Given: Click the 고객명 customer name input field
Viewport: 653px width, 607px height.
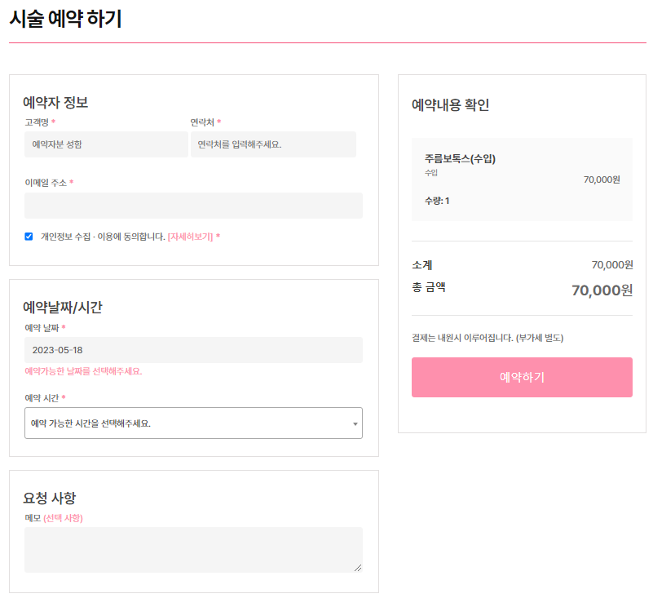Looking at the screenshot, I should pos(106,144).
